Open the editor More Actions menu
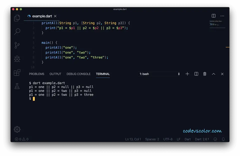Image resolution: width=240 pixels, height=156 pixels. tap(222, 16)
